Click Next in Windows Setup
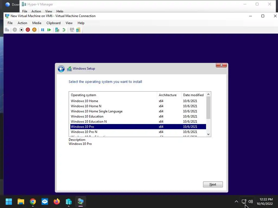Viewport: 278px width, 208px height. click(213, 184)
